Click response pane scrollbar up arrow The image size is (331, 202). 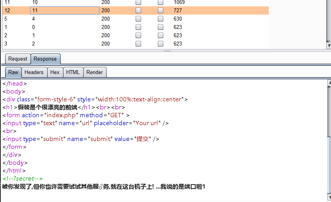pyautogui.click(x=329, y=83)
